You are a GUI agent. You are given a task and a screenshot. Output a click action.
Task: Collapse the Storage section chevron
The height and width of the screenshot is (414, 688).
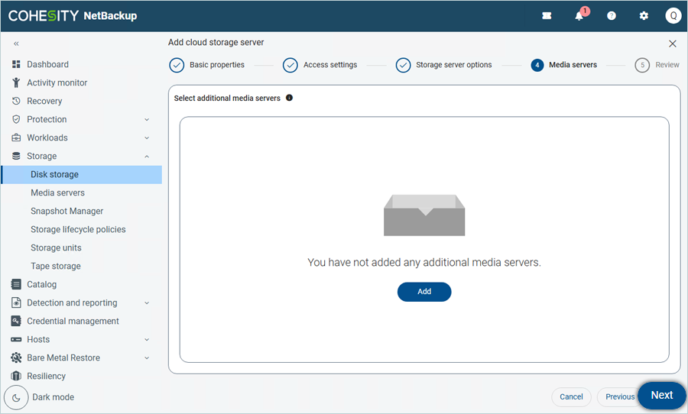coord(147,156)
